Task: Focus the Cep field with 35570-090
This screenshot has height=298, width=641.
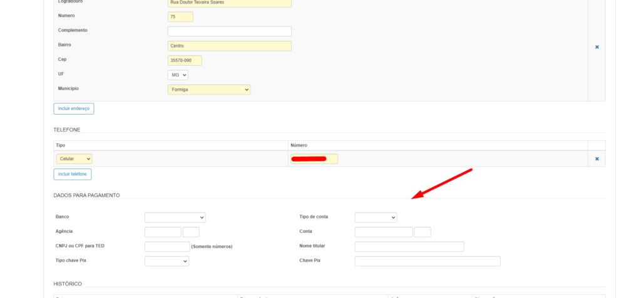Action: [x=185, y=60]
